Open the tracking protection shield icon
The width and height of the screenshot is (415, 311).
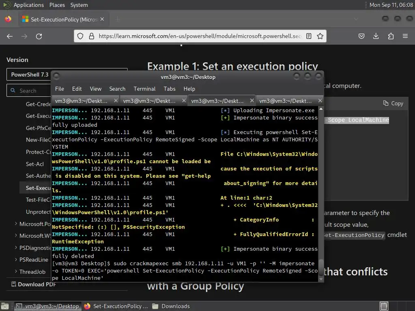[80, 36]
